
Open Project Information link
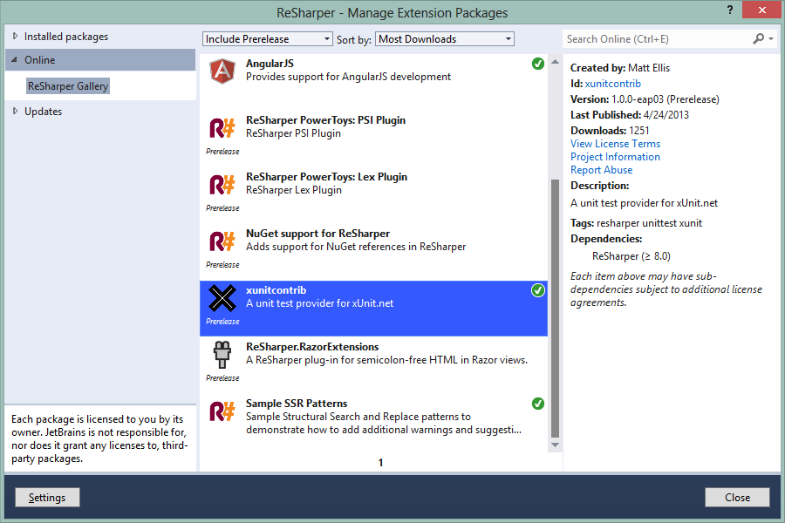615,157
